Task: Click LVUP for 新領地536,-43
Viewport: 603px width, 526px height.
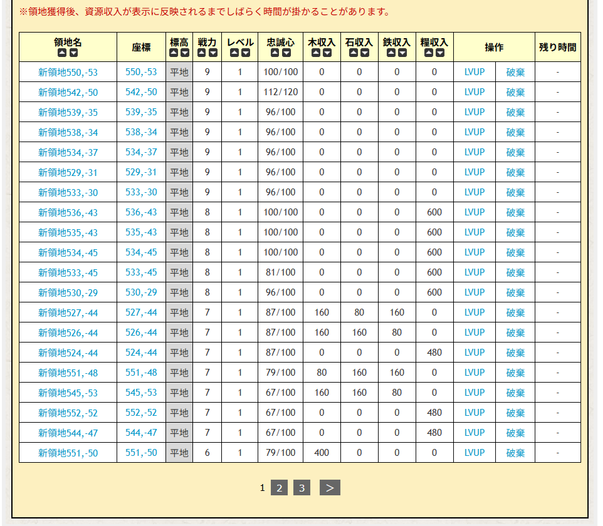Action: (x=475, y=212)
